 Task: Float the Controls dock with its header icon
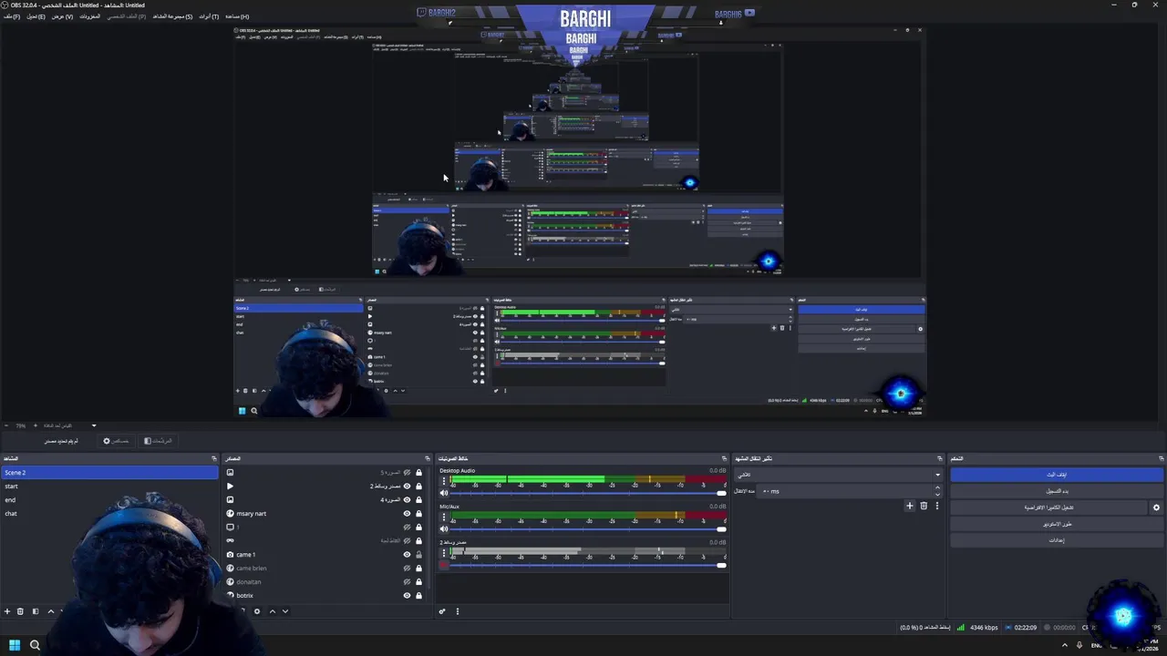pyautogui.click(x=1161, y=458)
